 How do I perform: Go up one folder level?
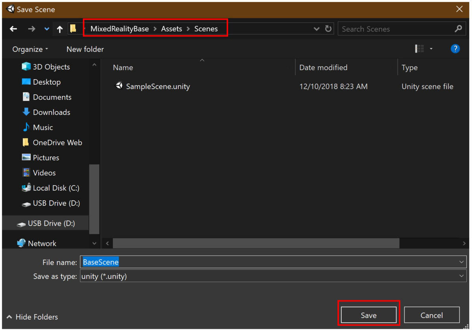[60, 29]
